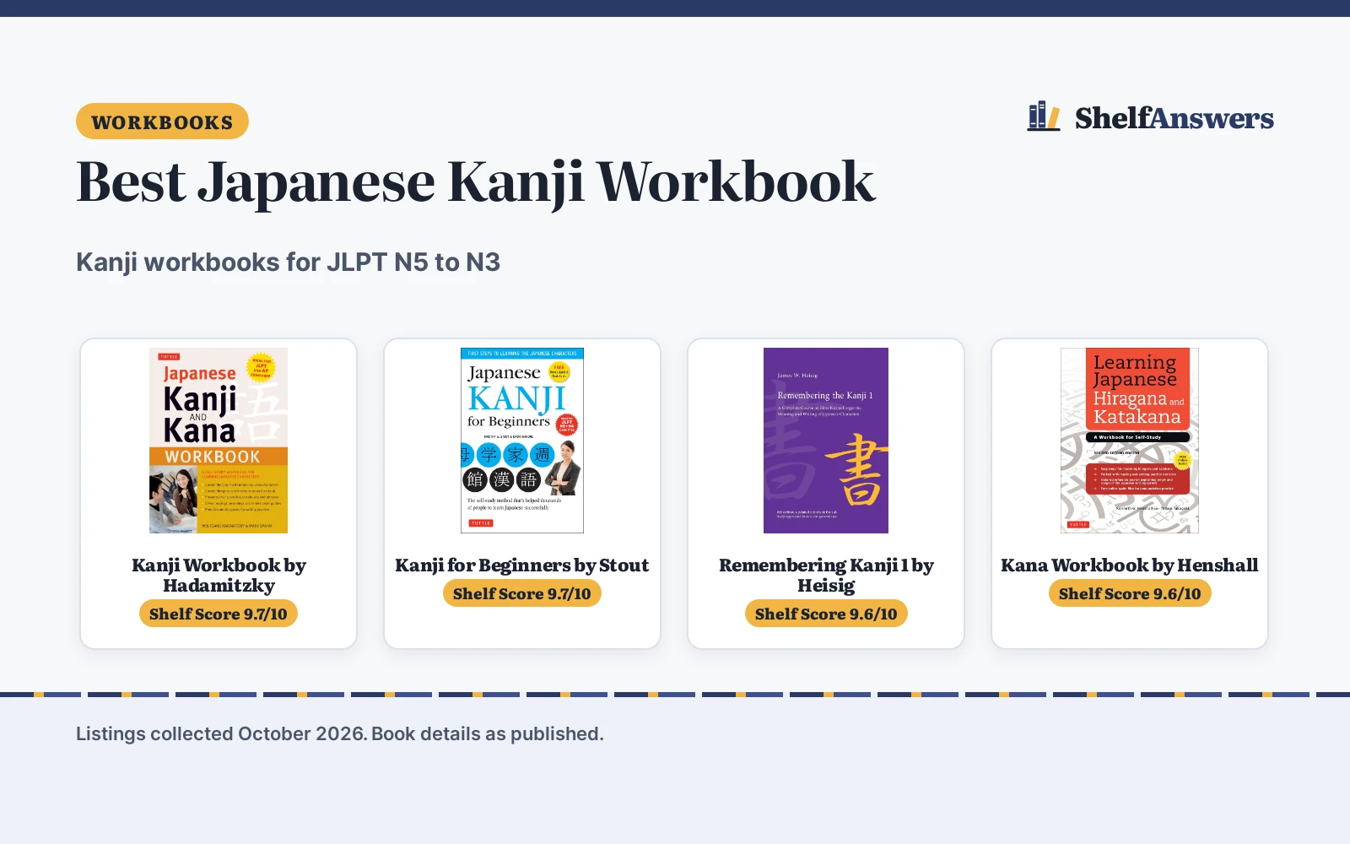Click the title Kana Workbook by Henshall
The image size is (1350, 844).
(x=1130, y=565)
